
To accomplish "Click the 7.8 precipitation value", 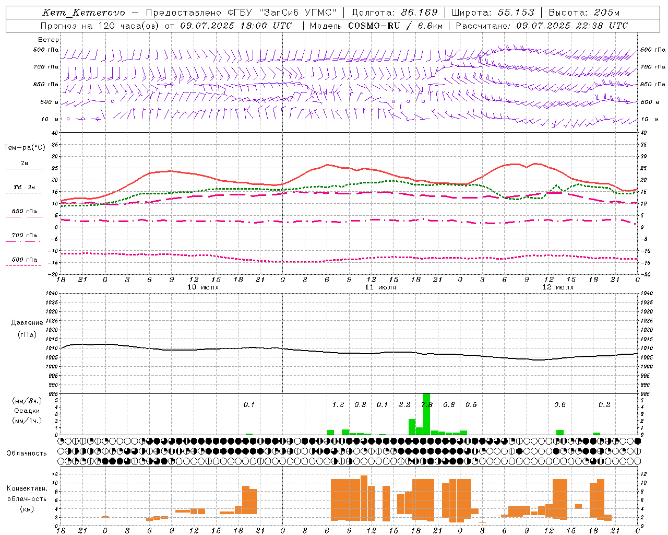I will [426, 404].
